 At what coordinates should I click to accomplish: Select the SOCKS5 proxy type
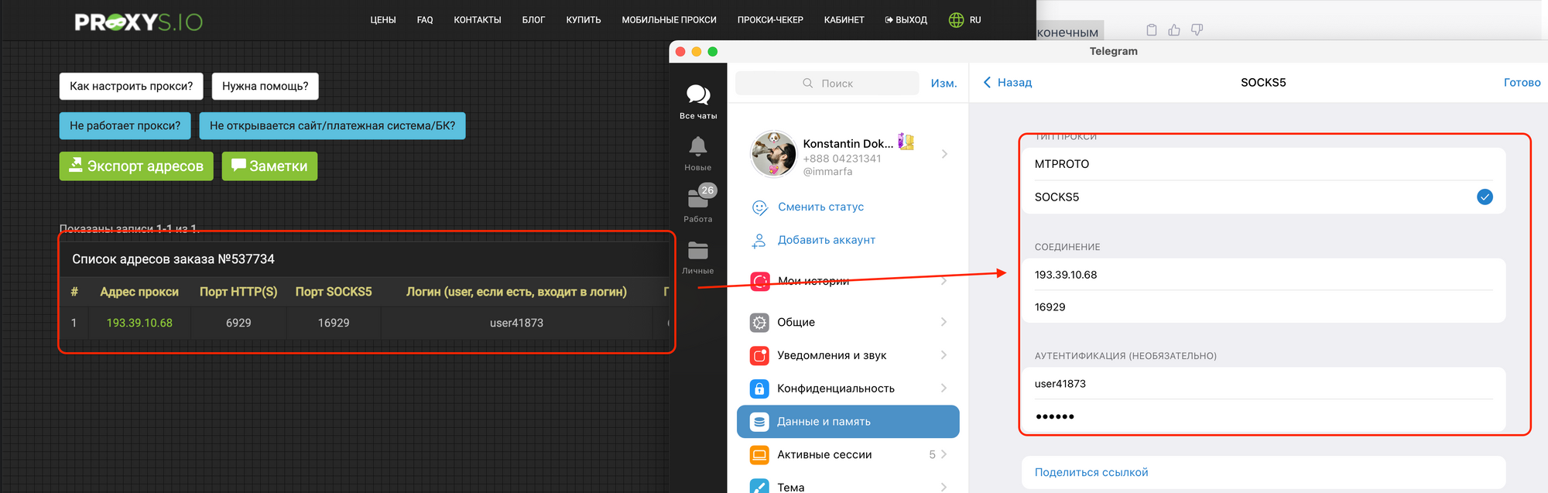[1262, 197]
